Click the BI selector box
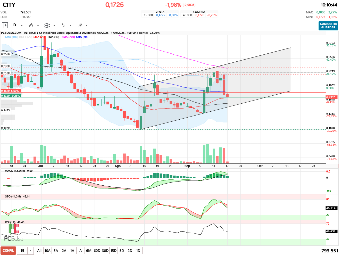Viewport: 342px width, 256px height. (x=22, y=251)
